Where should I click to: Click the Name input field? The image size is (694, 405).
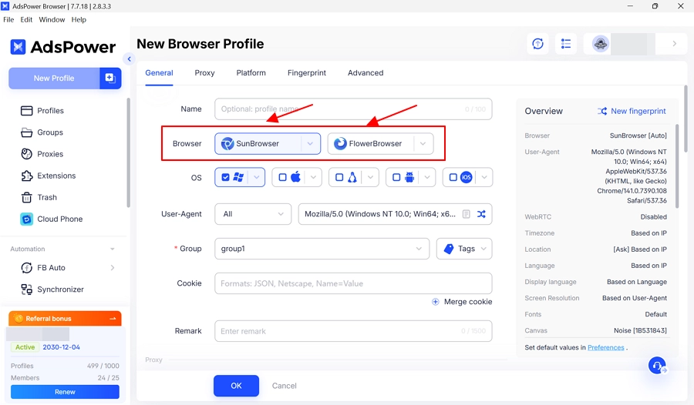[353, 109]
